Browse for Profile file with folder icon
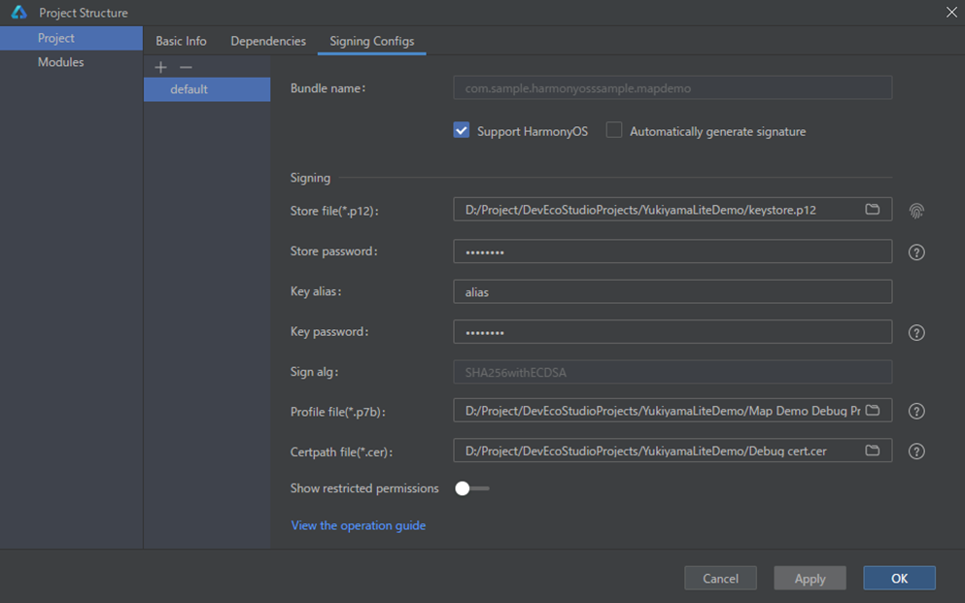The image size is (965, 603). coord(872,410)
